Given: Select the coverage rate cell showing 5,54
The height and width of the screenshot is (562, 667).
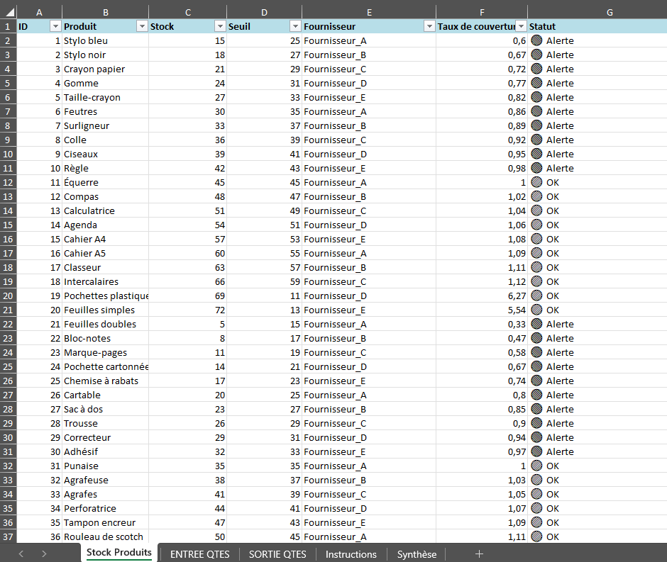Looking at the screenshot, I should click(x=482, y=310).
